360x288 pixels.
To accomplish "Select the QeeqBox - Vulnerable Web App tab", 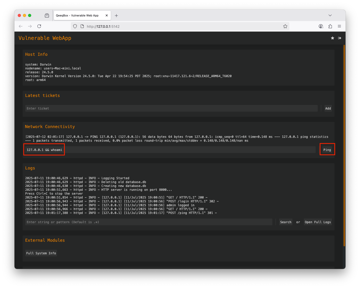I will 82,15.
